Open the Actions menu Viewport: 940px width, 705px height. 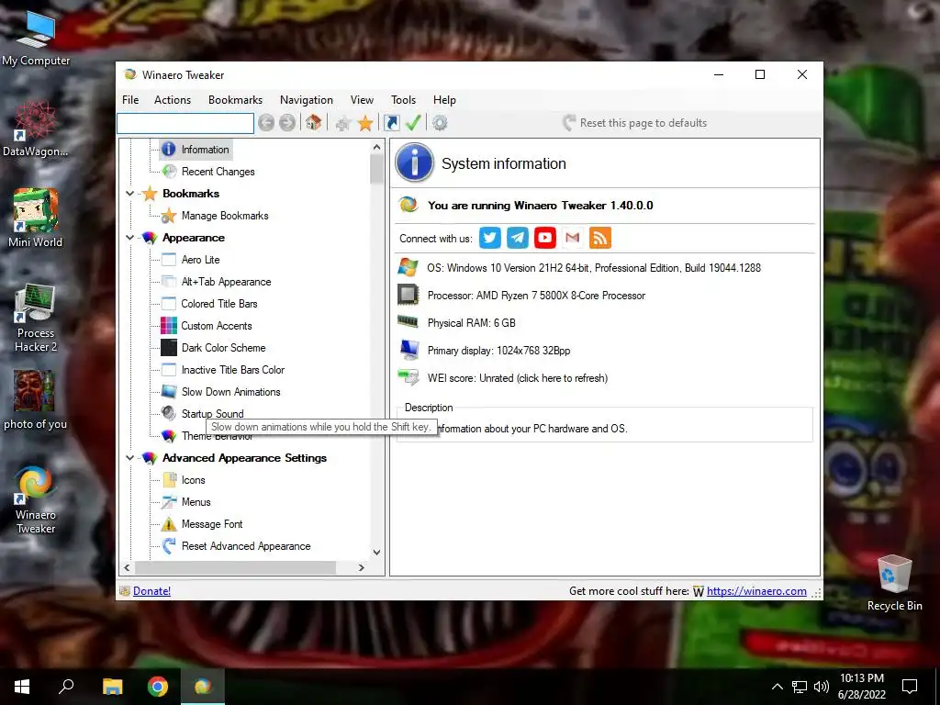[x=173, y=100]
